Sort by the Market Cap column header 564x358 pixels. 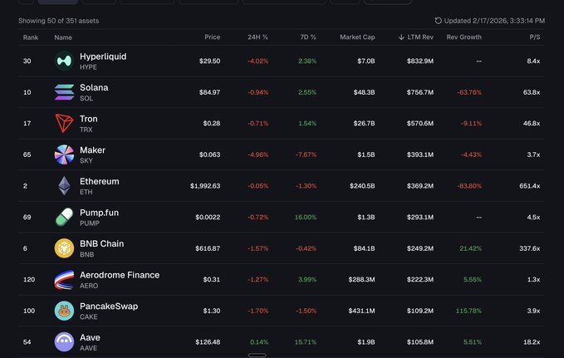(358, 37)
